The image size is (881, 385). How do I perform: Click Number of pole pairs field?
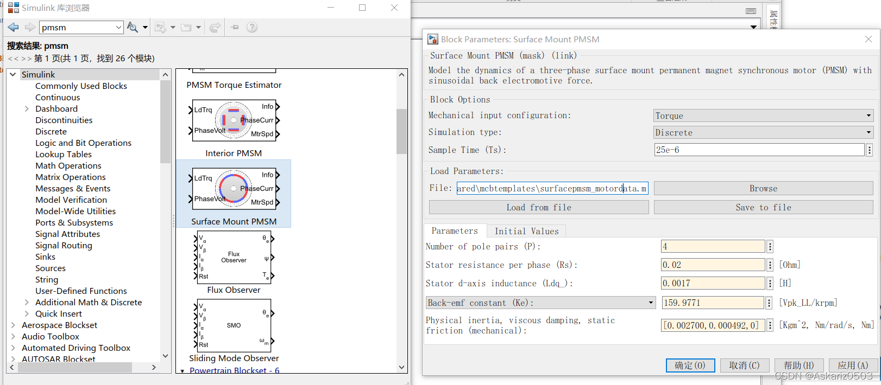(713, 246)
